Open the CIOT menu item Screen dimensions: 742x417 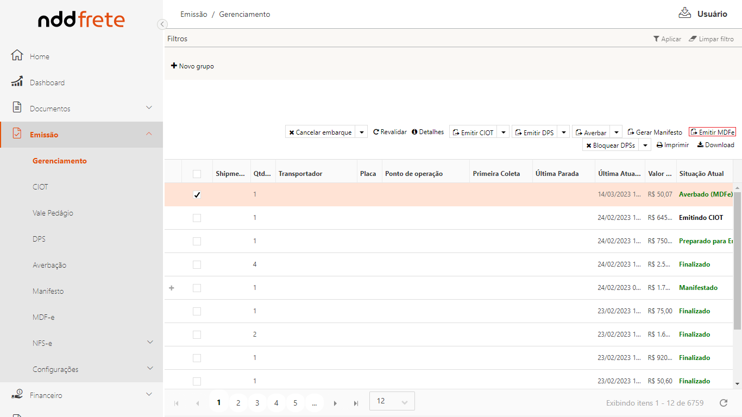point(40,187)
